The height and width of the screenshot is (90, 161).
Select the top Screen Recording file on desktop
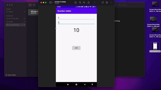(155, 7)
